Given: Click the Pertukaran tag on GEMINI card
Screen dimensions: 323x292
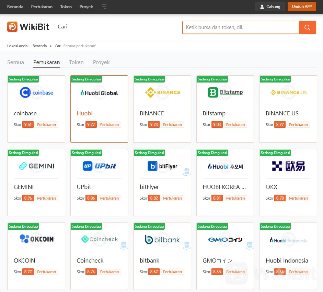Looking at the screenshot, I should pyautogui.click(x=47, y=198).
